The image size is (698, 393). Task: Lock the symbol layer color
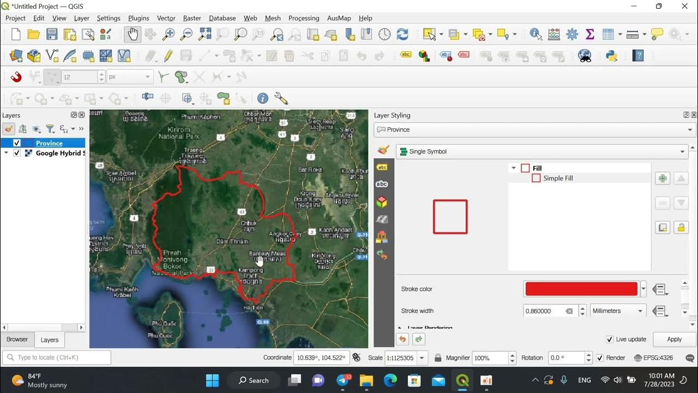[681, 228]
